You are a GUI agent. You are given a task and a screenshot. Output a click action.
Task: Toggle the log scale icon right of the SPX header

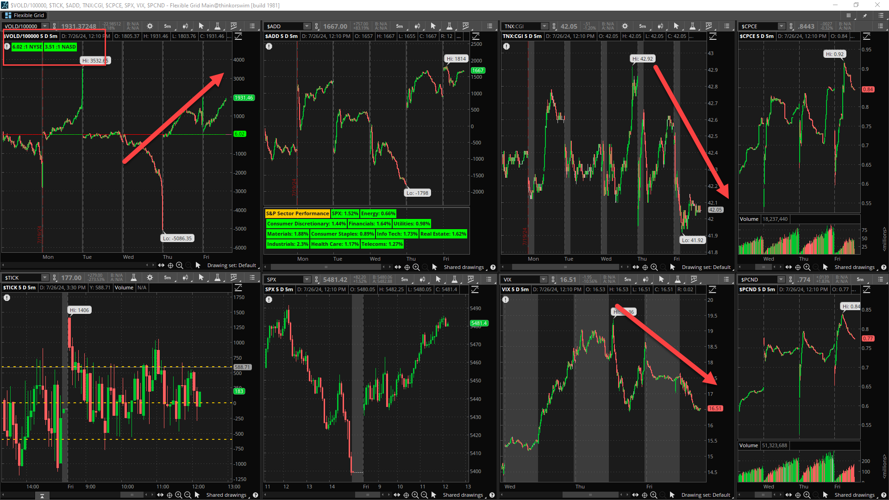(475, 289)
